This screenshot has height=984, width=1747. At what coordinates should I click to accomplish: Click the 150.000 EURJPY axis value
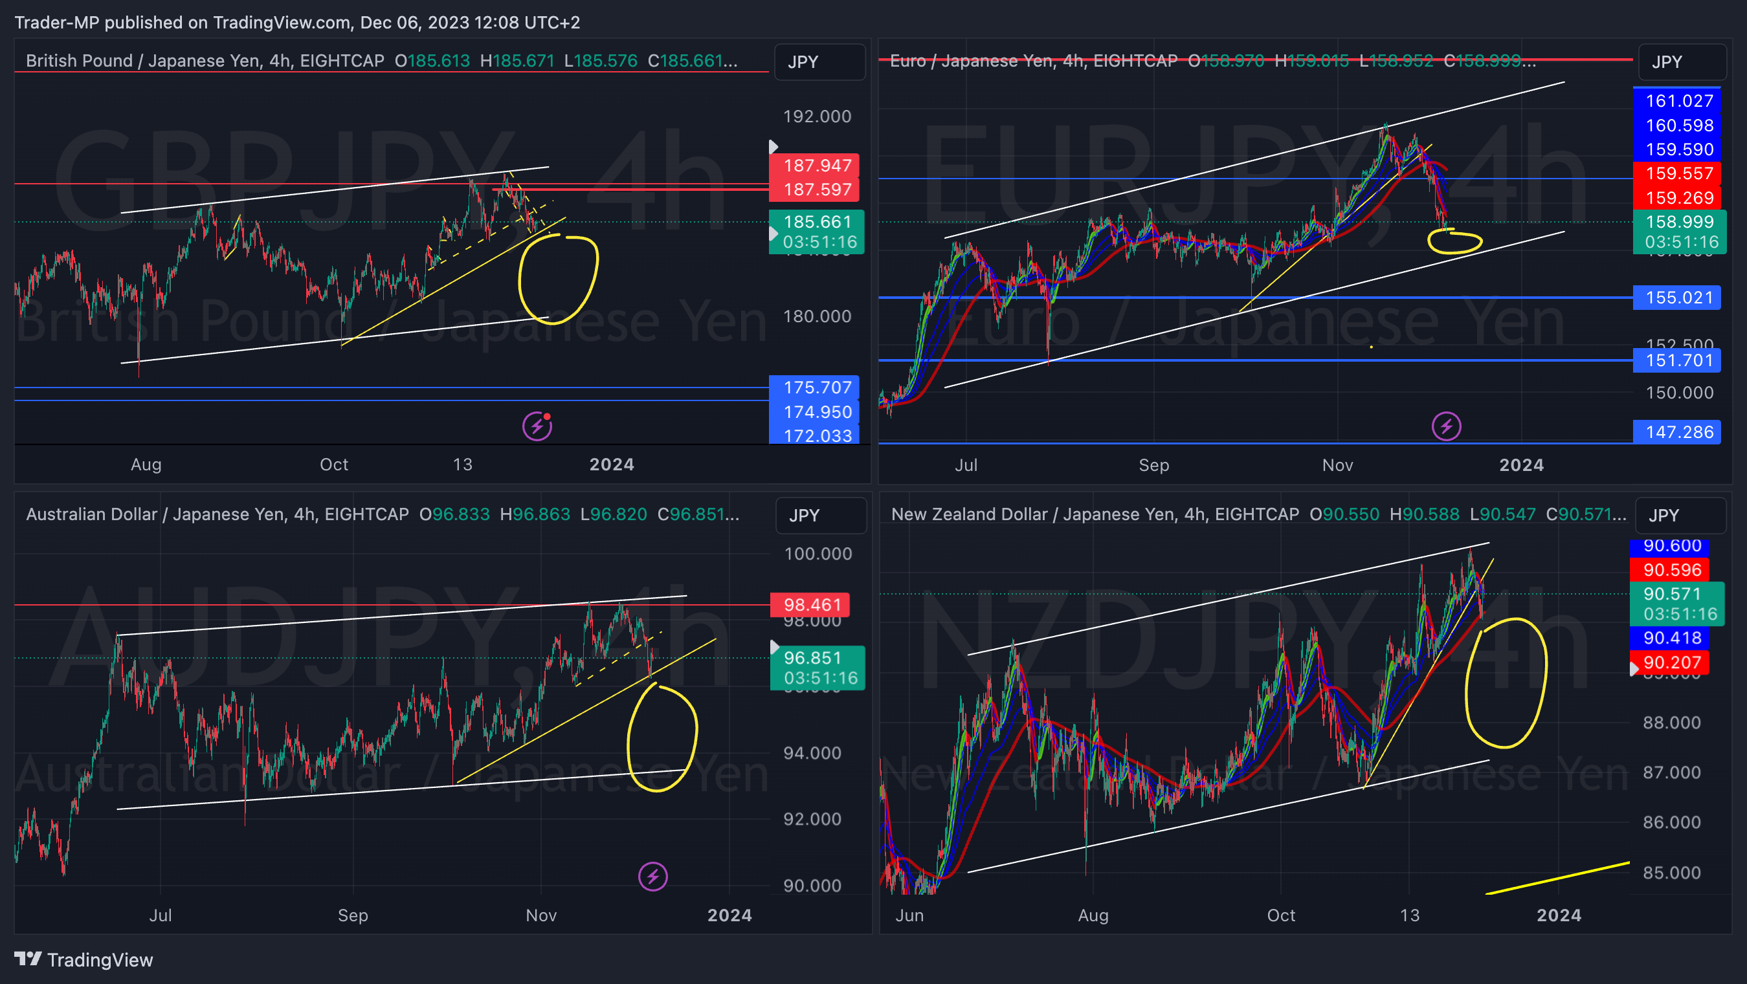[1679, 393]
